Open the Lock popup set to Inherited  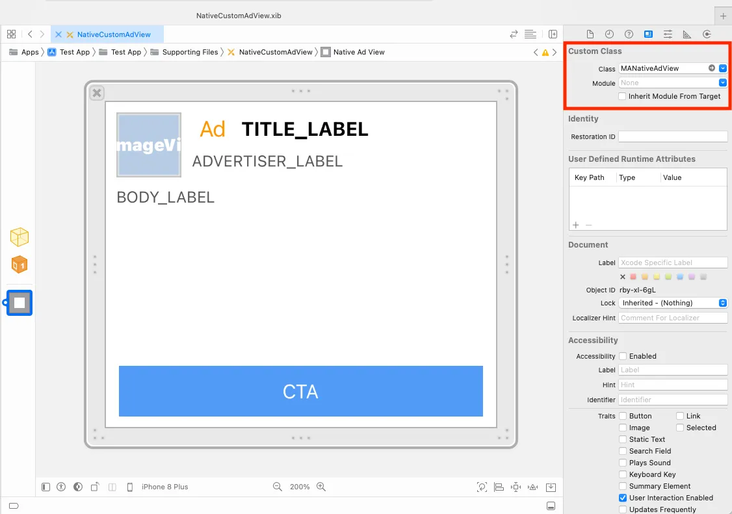coord(673,303)
